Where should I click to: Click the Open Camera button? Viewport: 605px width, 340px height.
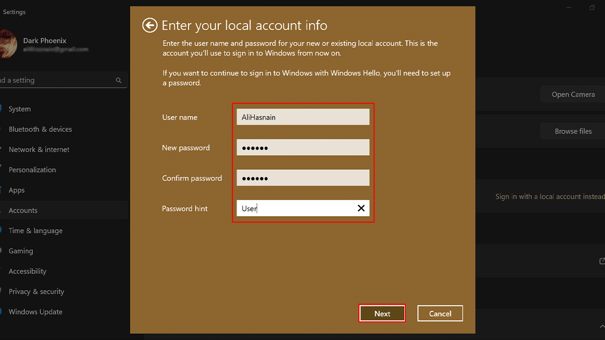pos(572,94)
